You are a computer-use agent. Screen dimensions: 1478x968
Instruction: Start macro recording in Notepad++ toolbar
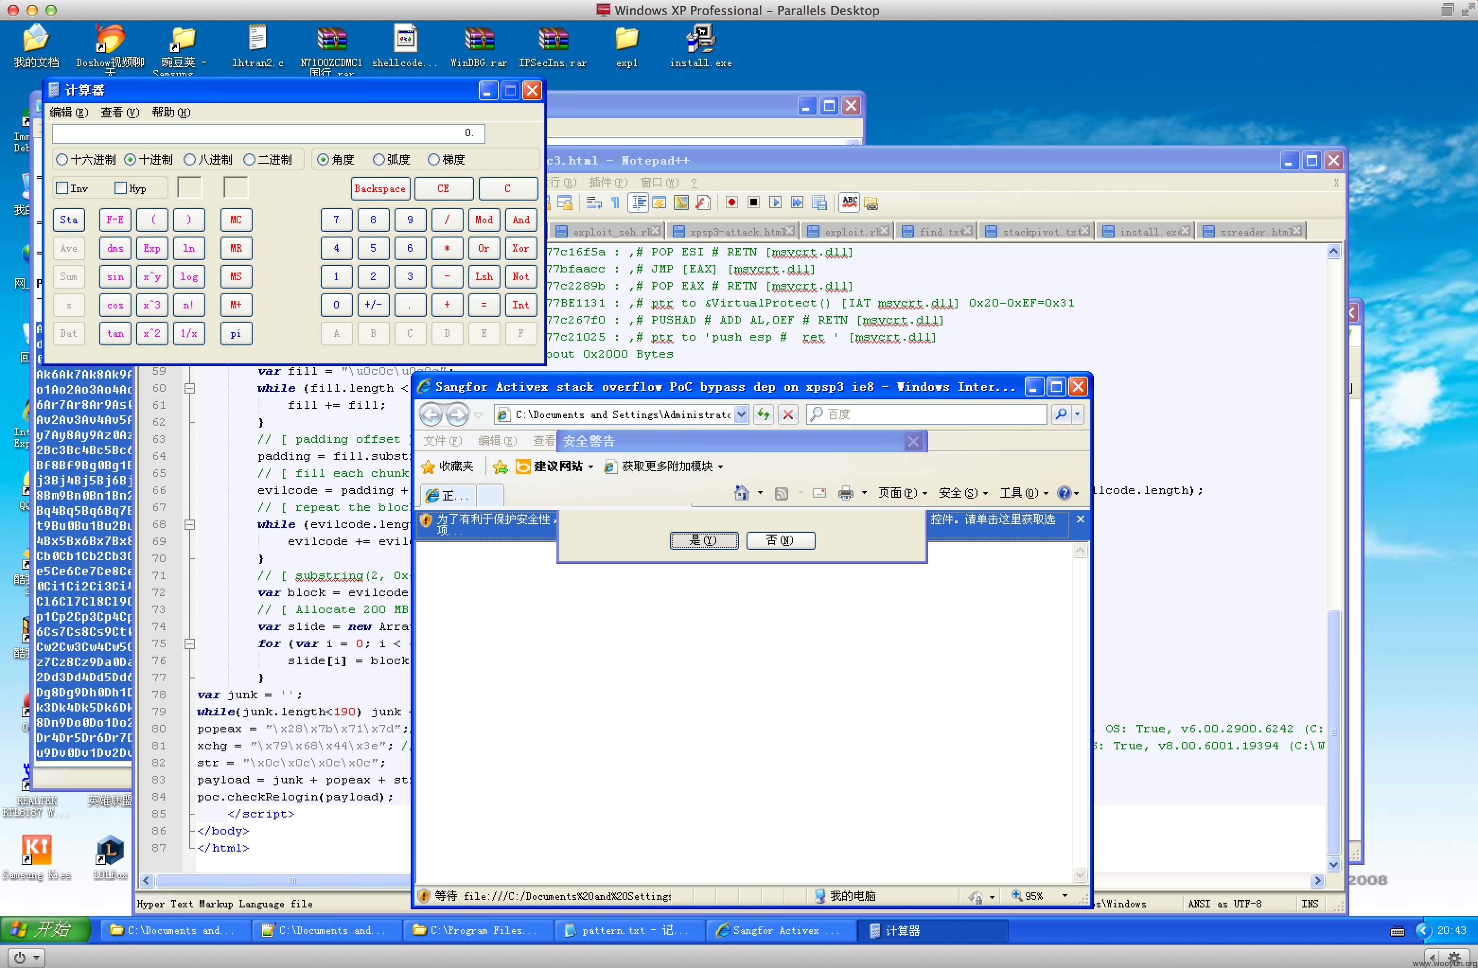731,202
